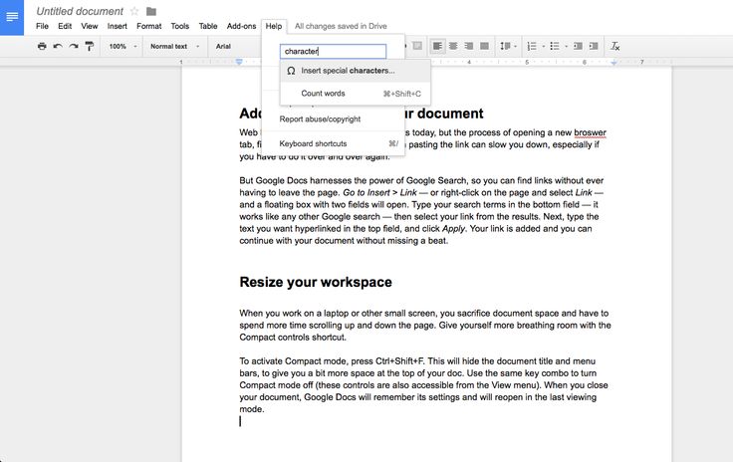
Task: Toggle center align text
Action: [x=452, y=46]
